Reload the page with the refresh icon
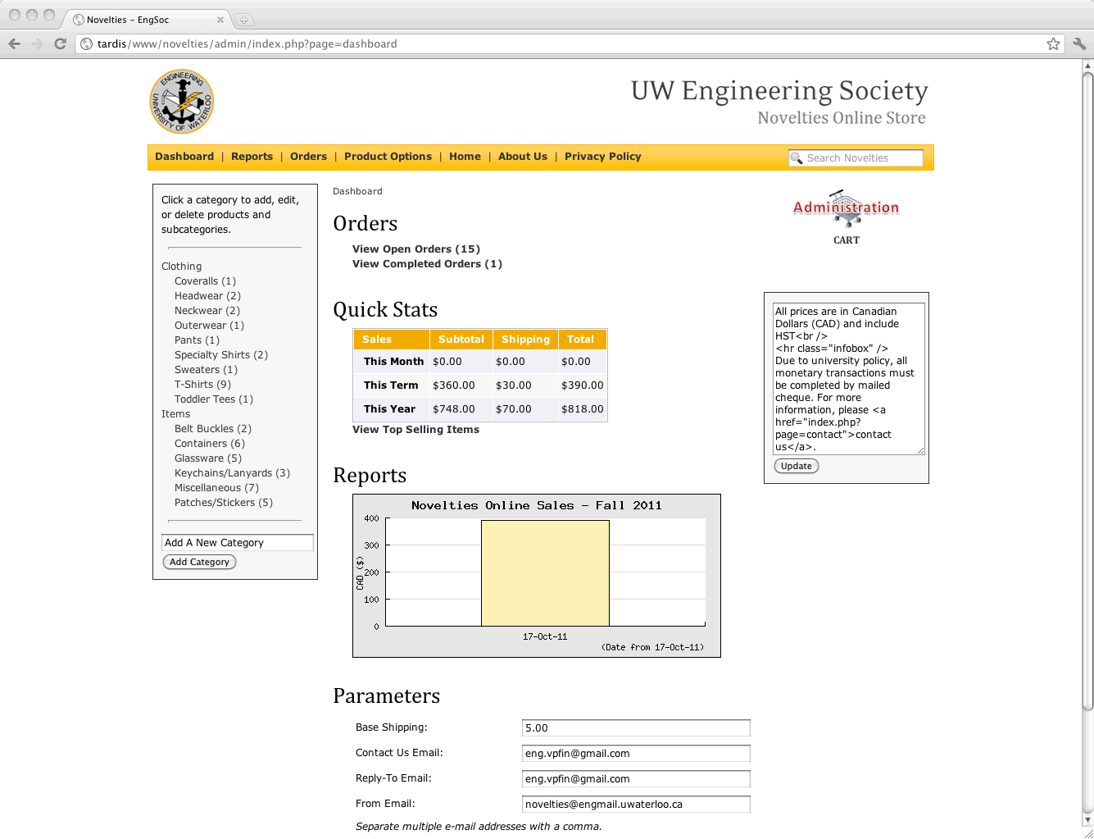The width and height of the screenshot is (1094, 839). click(x=60, y=43)
